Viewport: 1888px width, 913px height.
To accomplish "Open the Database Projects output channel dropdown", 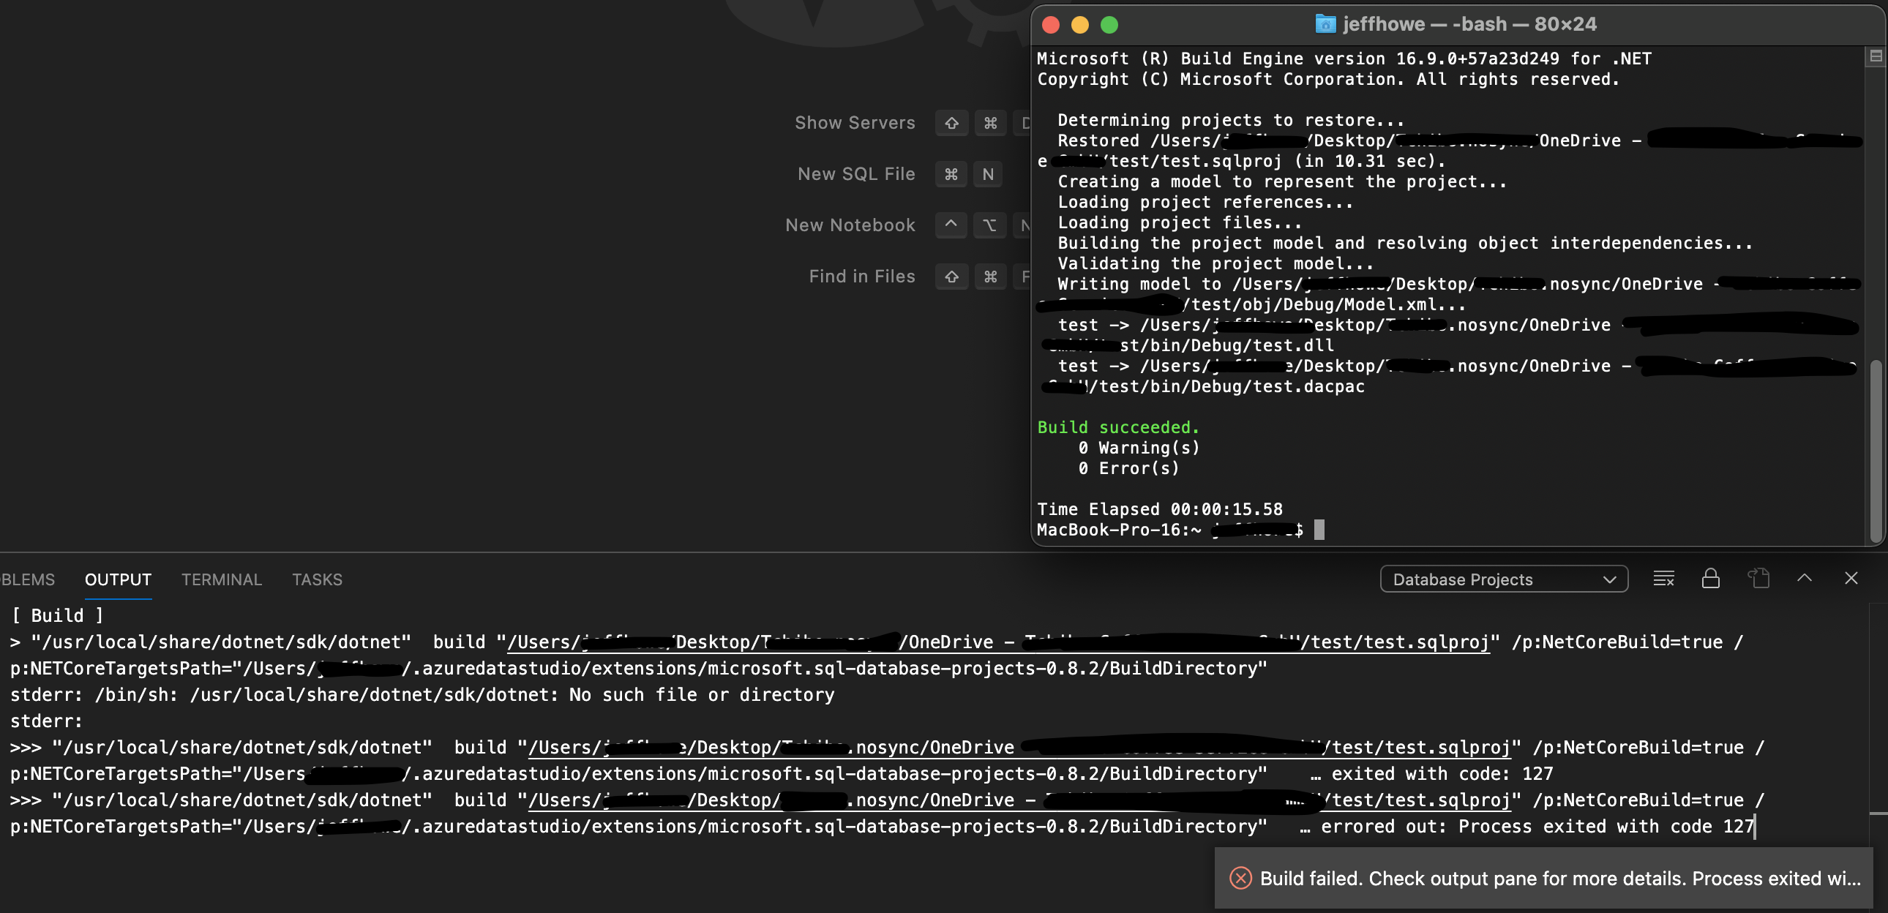I will pos(1504,579).
